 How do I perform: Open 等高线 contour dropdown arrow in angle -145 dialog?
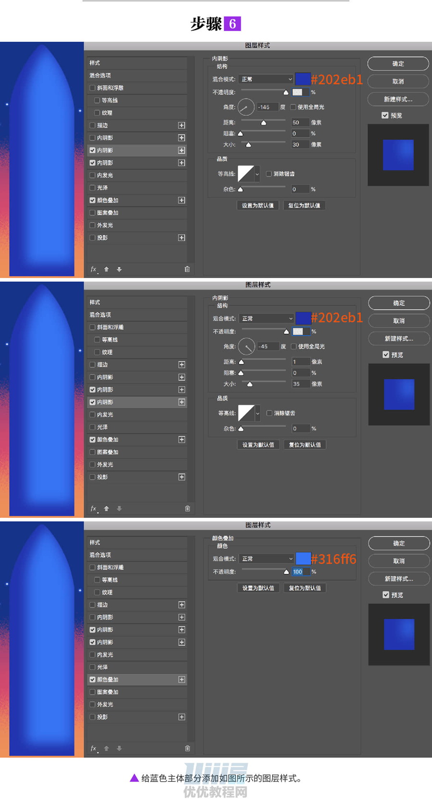[x=257, y=174]
